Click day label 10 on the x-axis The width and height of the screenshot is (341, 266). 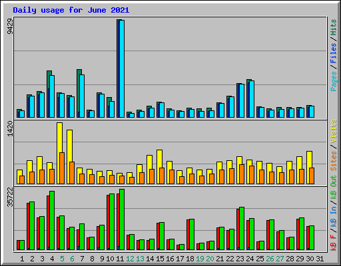[x=110, y=259]
